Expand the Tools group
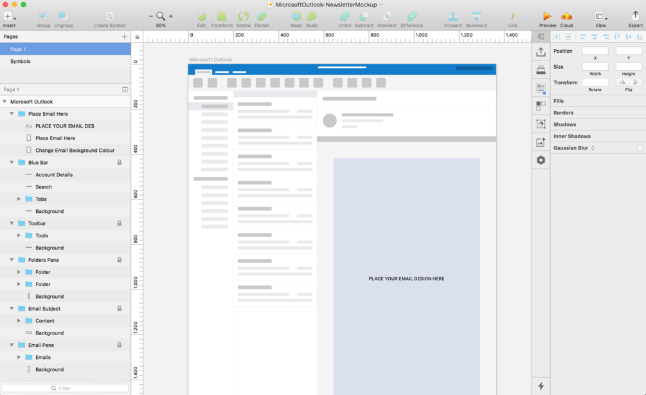This screenshot has width=646, height=395. [x=19, y=235]
